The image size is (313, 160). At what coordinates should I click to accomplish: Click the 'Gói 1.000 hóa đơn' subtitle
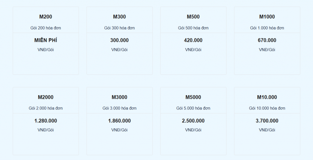pyautogui.click(x=267, y=28)
